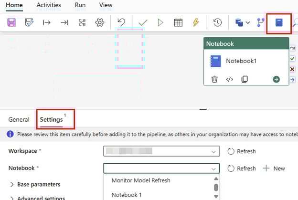Click the Validate checkmark icon

click(x=143, y=22)
